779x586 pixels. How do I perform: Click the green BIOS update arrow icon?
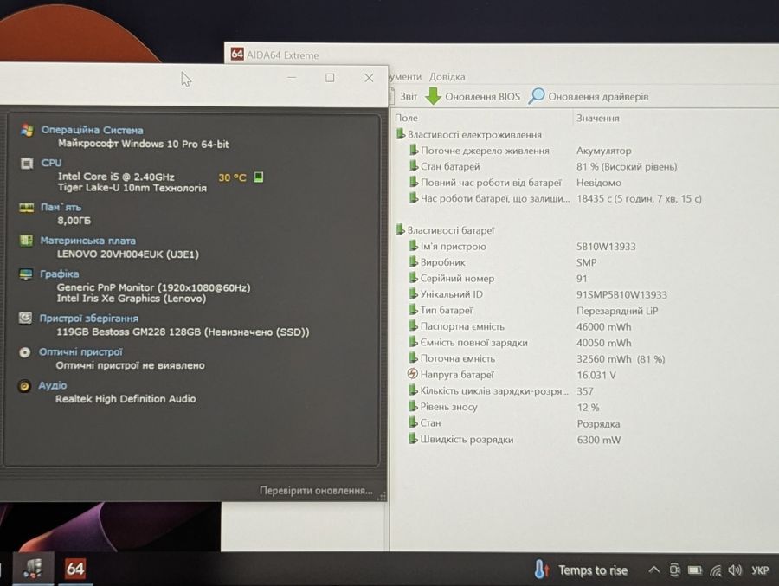click(434, 96)
